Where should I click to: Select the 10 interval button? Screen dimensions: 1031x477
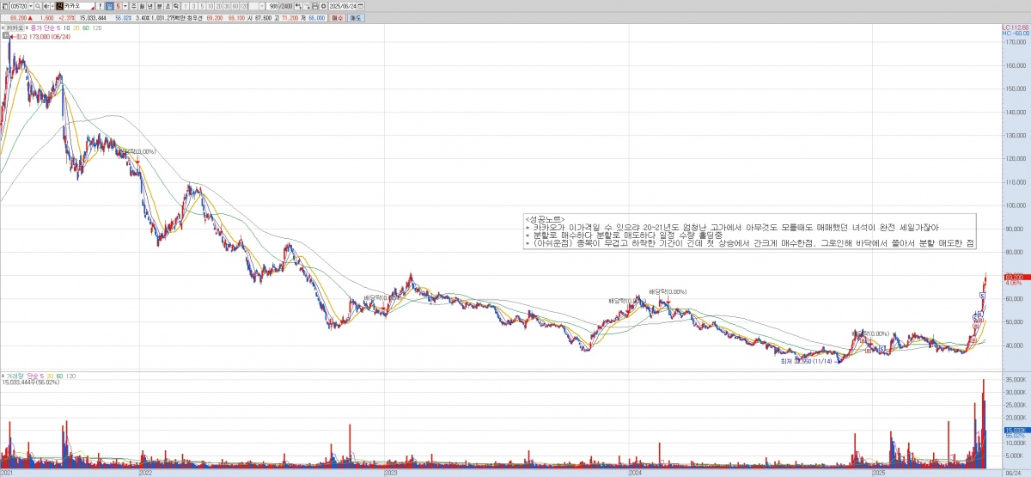pos(209,5)
